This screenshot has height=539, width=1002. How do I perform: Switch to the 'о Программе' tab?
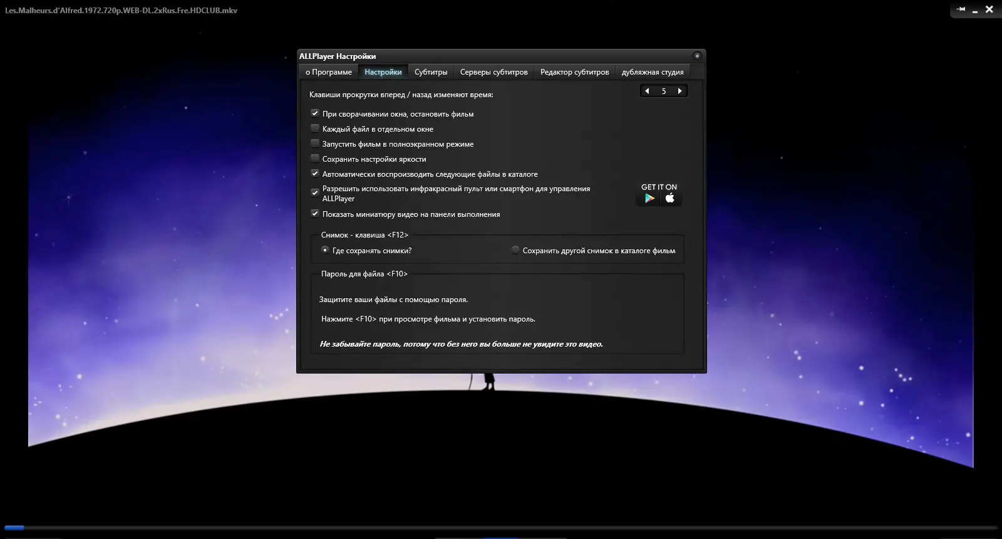pos(329,72)
